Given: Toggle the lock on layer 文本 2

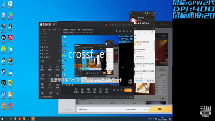Looking at the screenshot, I should click(x=42, y=50).
